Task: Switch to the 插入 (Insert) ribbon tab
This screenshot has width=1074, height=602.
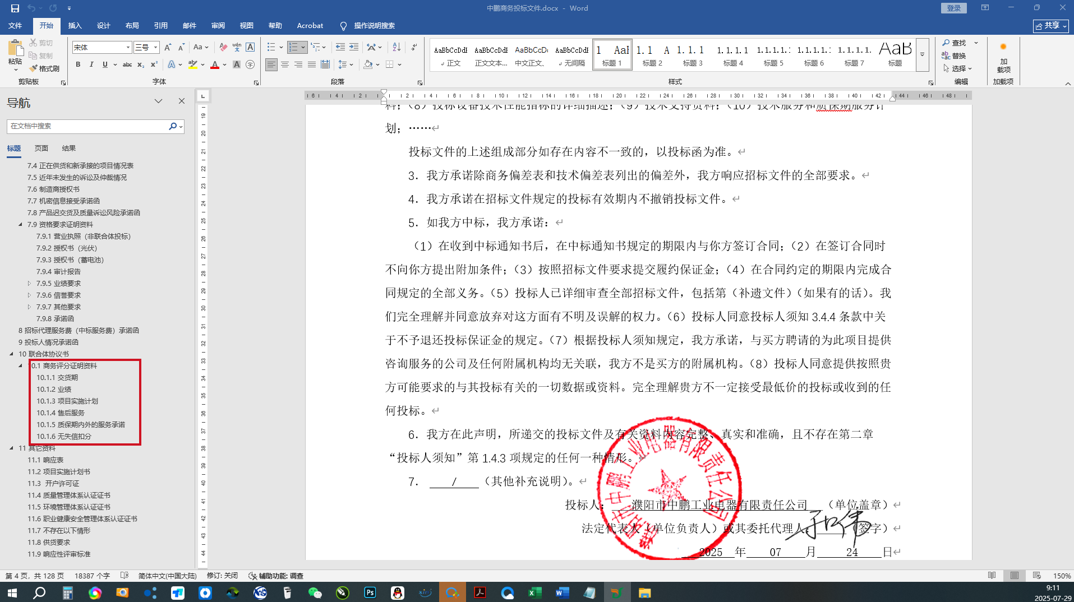Action: coord(75,25)
